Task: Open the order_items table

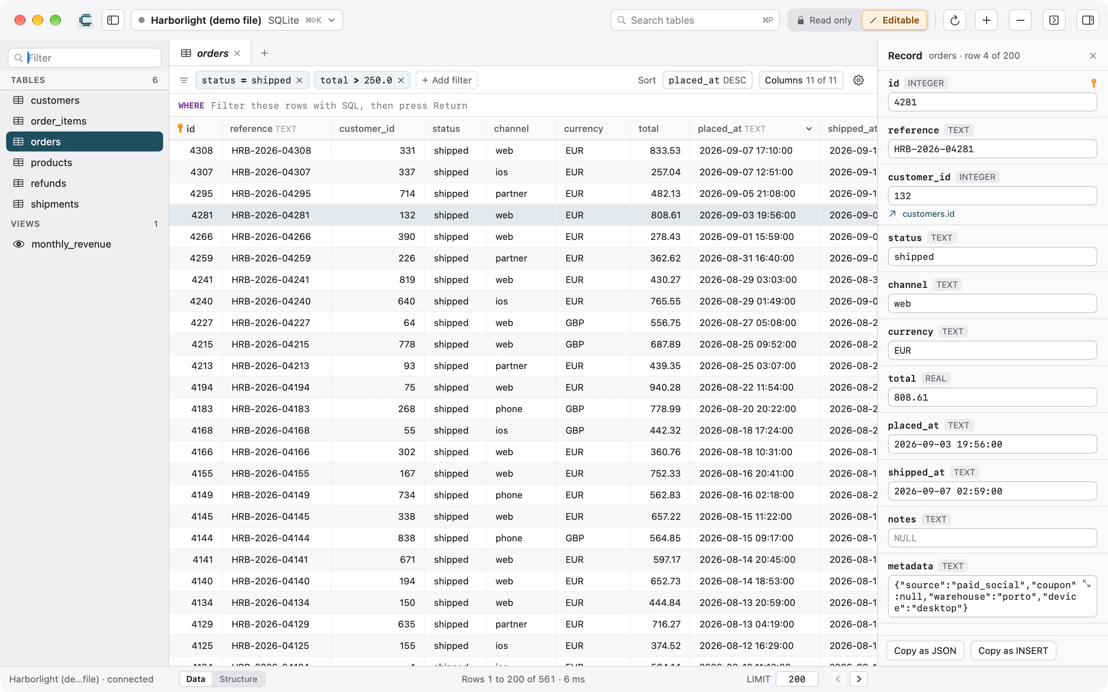Action: [x=85, y=121]
